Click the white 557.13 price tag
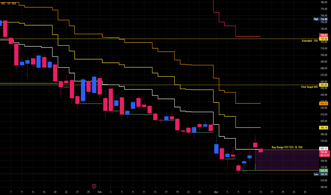Image resolution: width=331 pixels, height=195 pixels. (323, 149)
